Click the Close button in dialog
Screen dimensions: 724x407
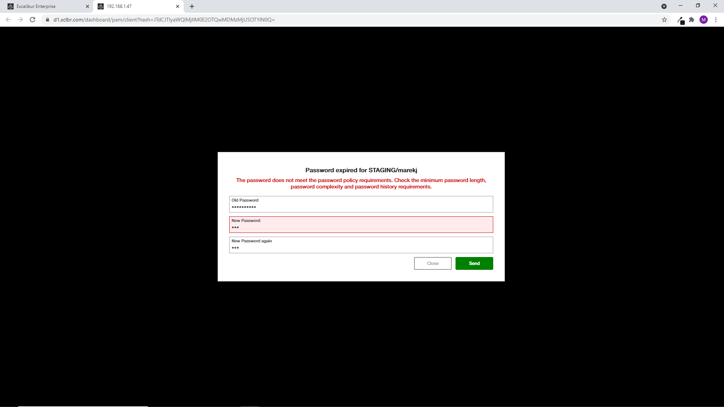click(433, 263)
